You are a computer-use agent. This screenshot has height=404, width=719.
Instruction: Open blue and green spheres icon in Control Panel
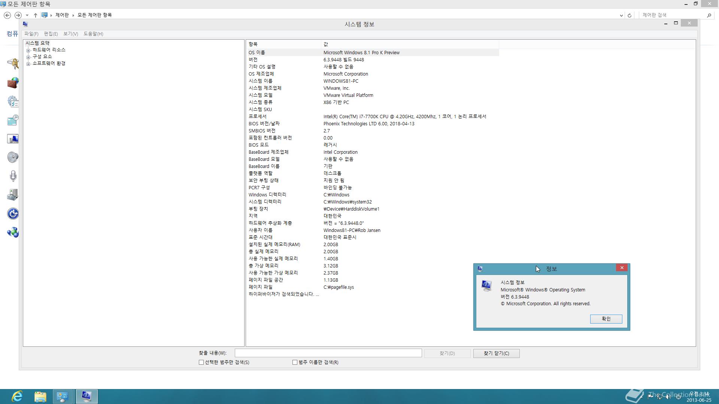pos(13,232)
